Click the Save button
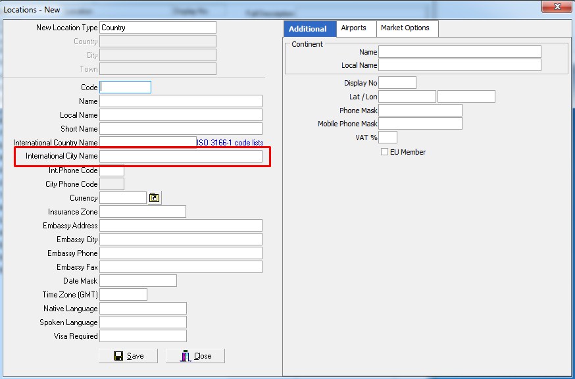This screenshot has height=379, width=575. pos(128,356)
